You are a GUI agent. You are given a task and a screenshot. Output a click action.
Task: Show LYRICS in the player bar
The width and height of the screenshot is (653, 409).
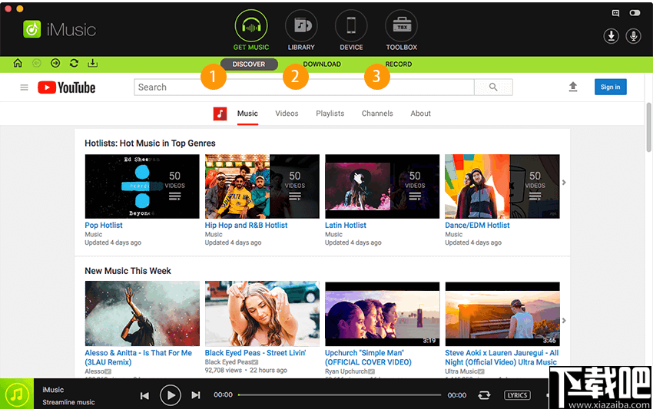(517, 395)
